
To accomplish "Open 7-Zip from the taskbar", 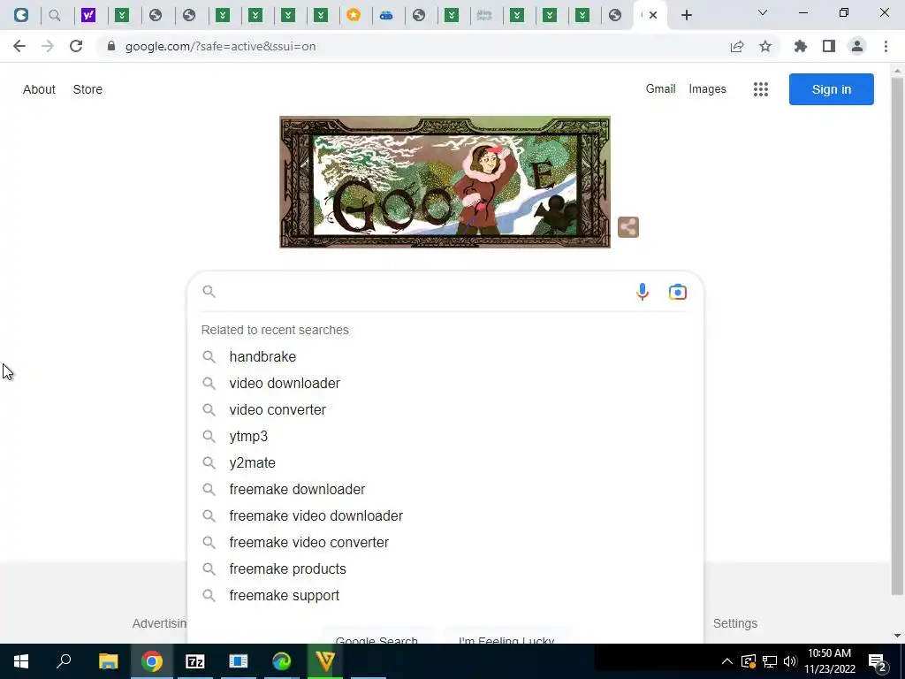I will point(195,661).
